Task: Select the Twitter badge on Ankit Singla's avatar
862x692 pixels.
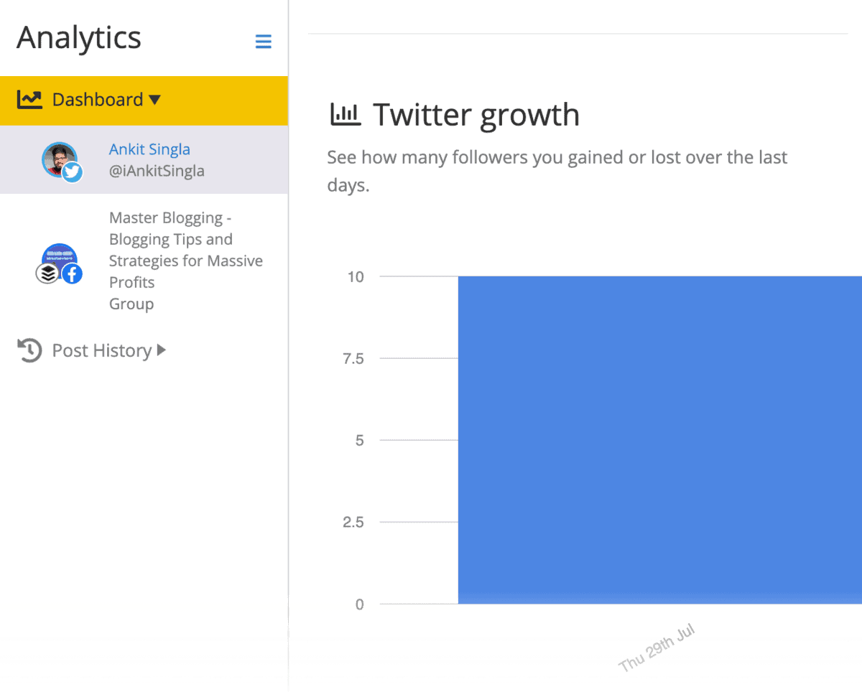Action: click(71, 172)
